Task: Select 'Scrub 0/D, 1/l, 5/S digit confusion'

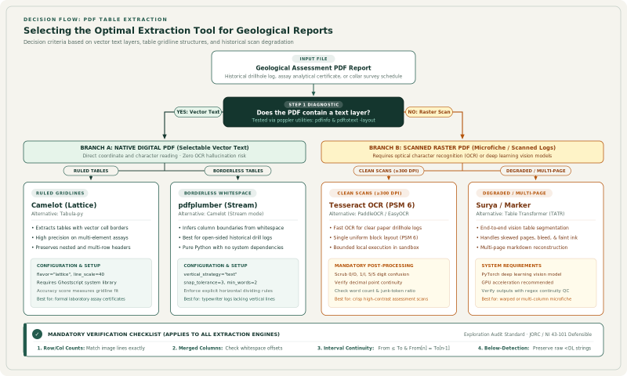Action: 371,274
